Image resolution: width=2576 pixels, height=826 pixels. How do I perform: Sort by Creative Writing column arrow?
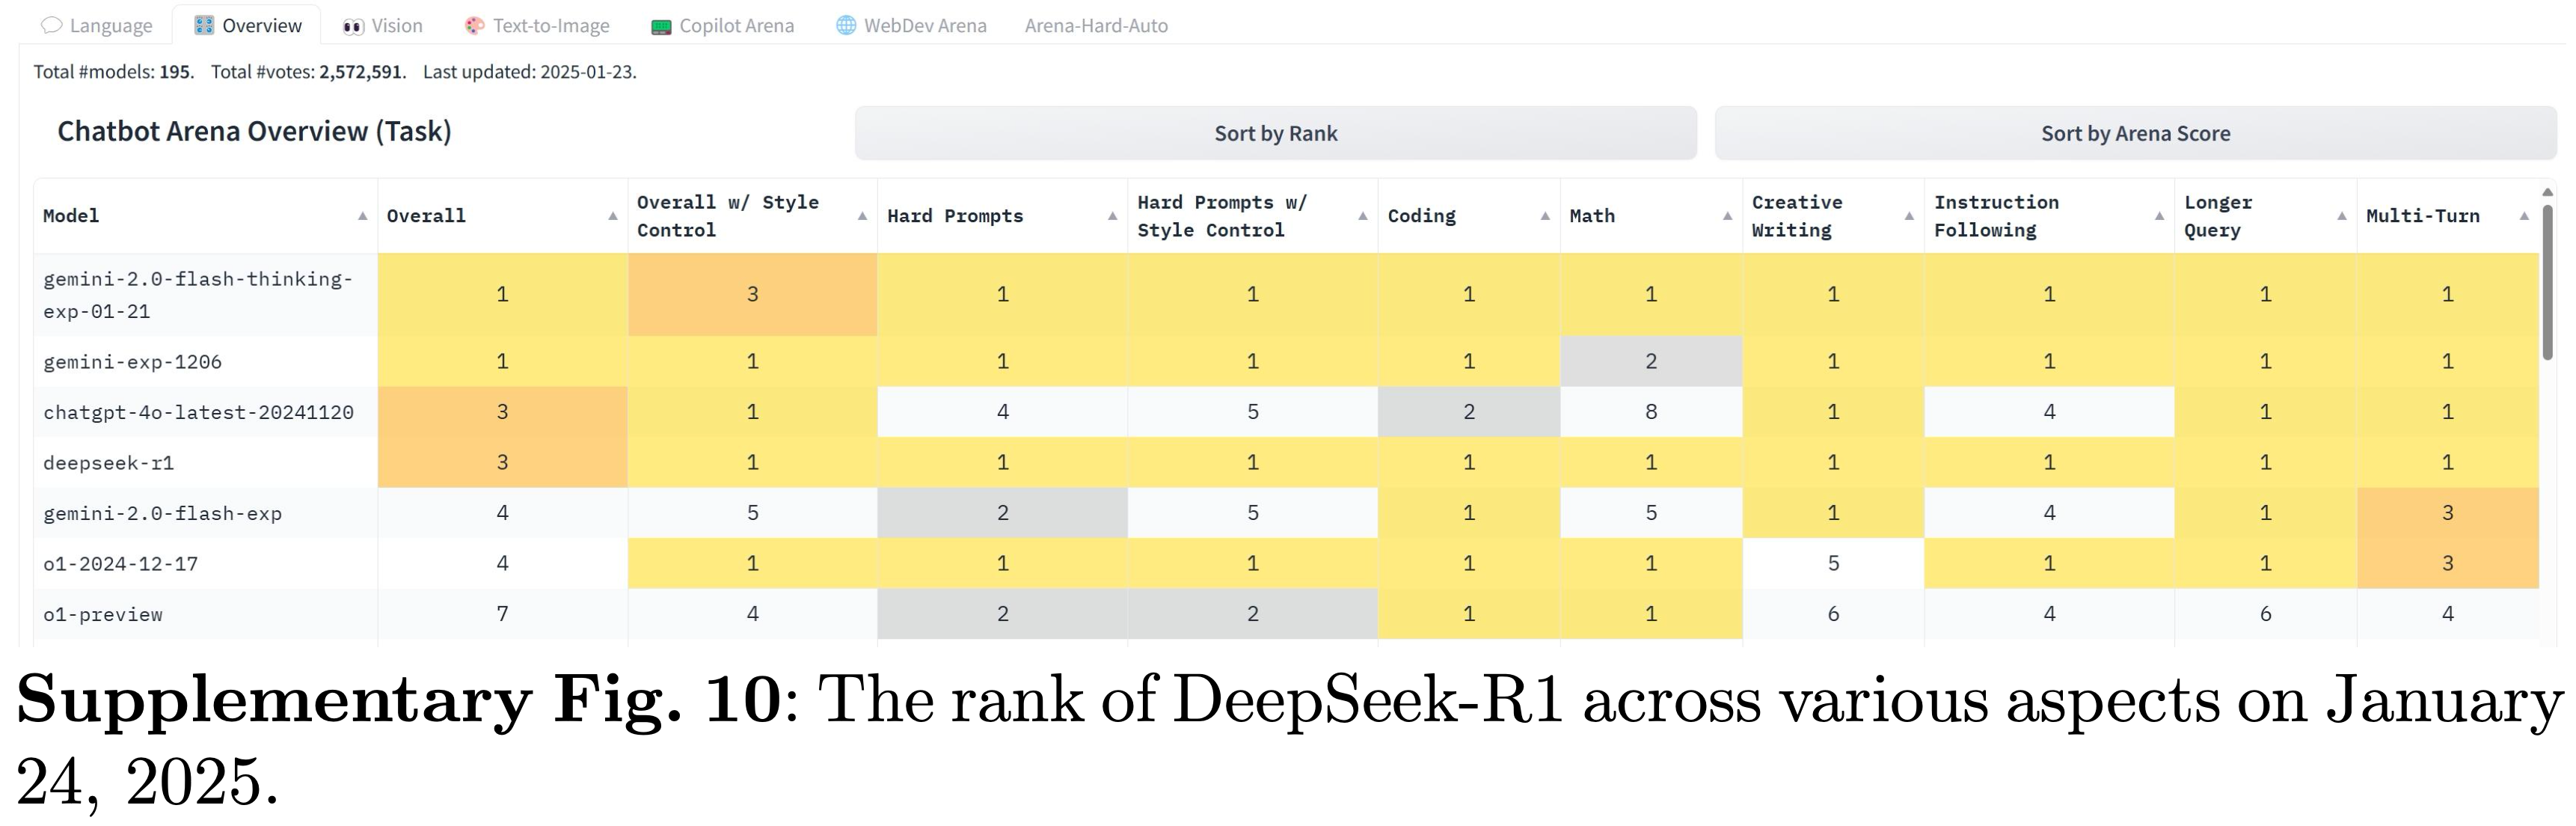(1909, 216)
